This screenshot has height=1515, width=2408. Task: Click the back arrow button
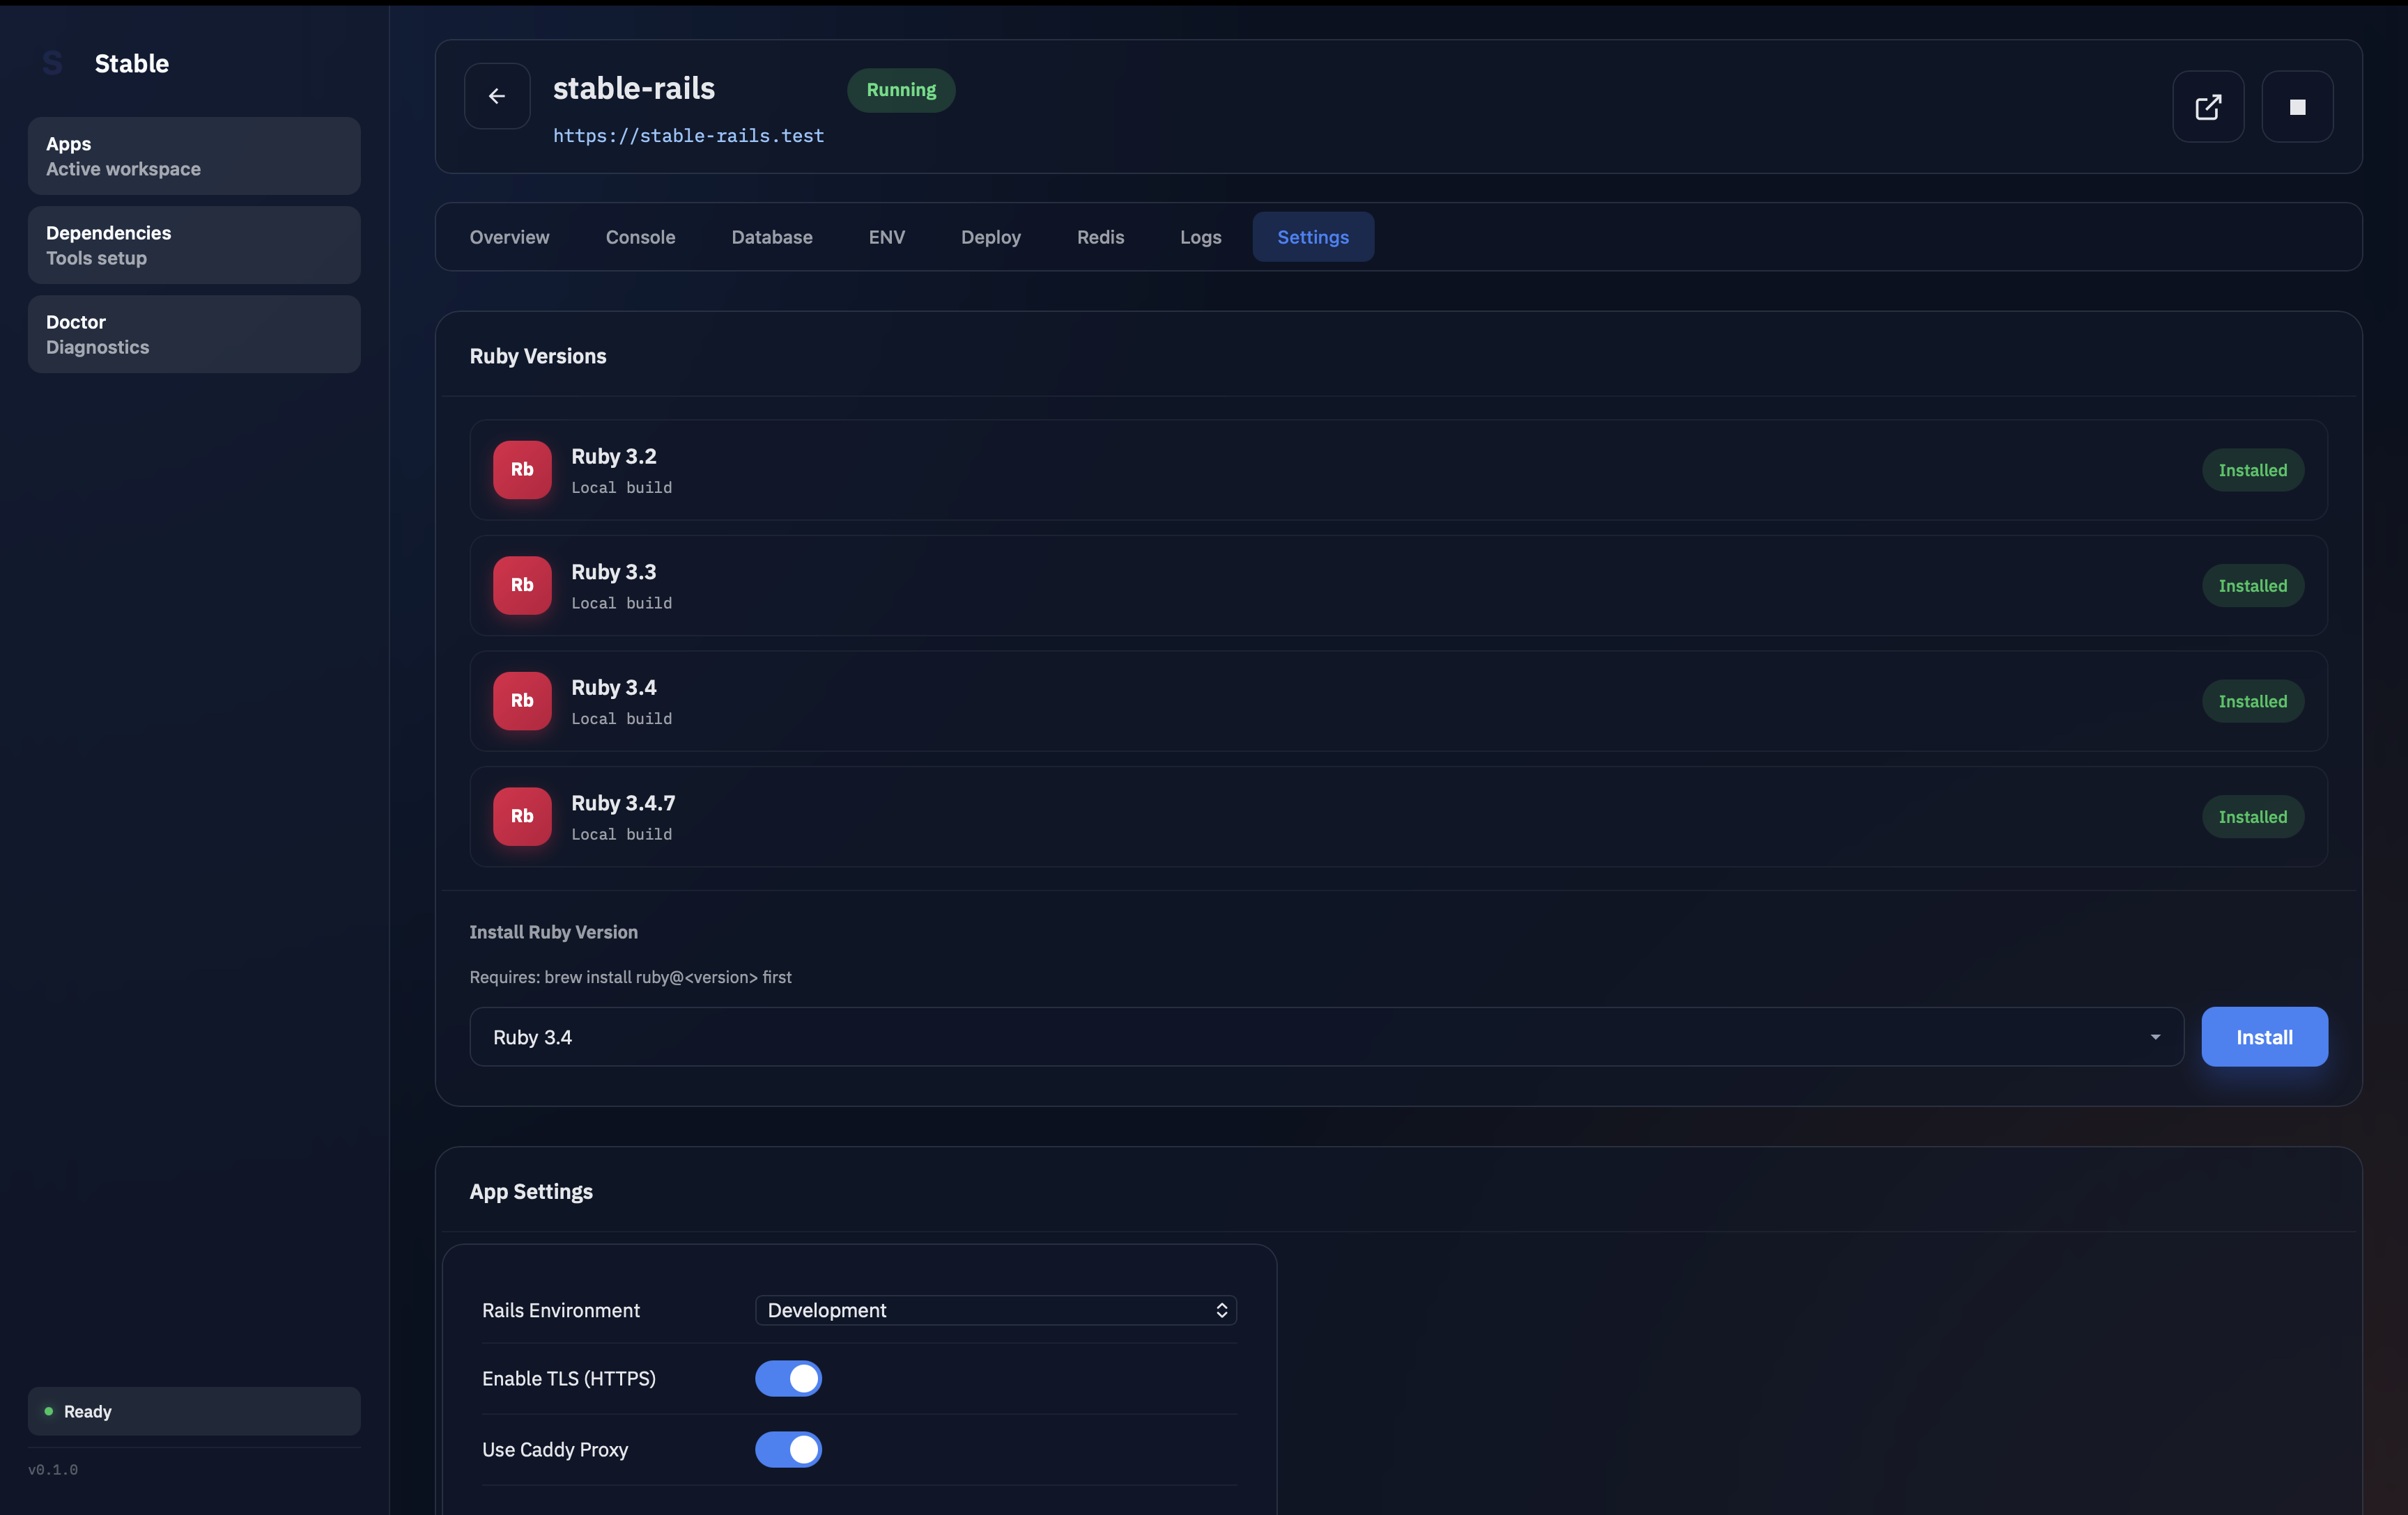[497, 96]
